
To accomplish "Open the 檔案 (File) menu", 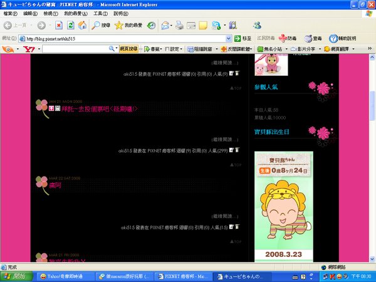I will 10,14.
